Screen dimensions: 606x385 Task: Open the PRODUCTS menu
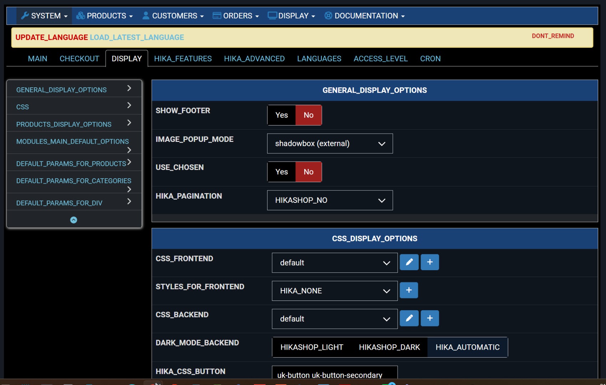[105, 16]
